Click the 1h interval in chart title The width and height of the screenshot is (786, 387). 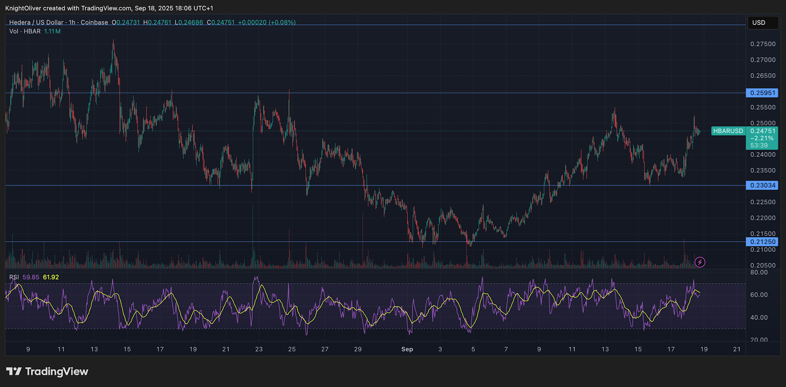(x=72, y=22)
